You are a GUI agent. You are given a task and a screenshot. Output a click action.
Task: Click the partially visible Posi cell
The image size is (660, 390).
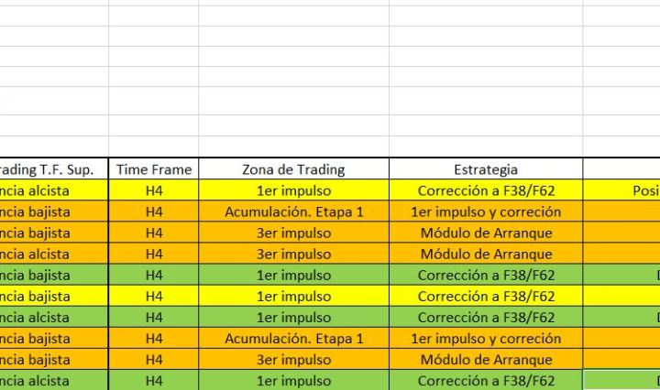tap(632, 190)
